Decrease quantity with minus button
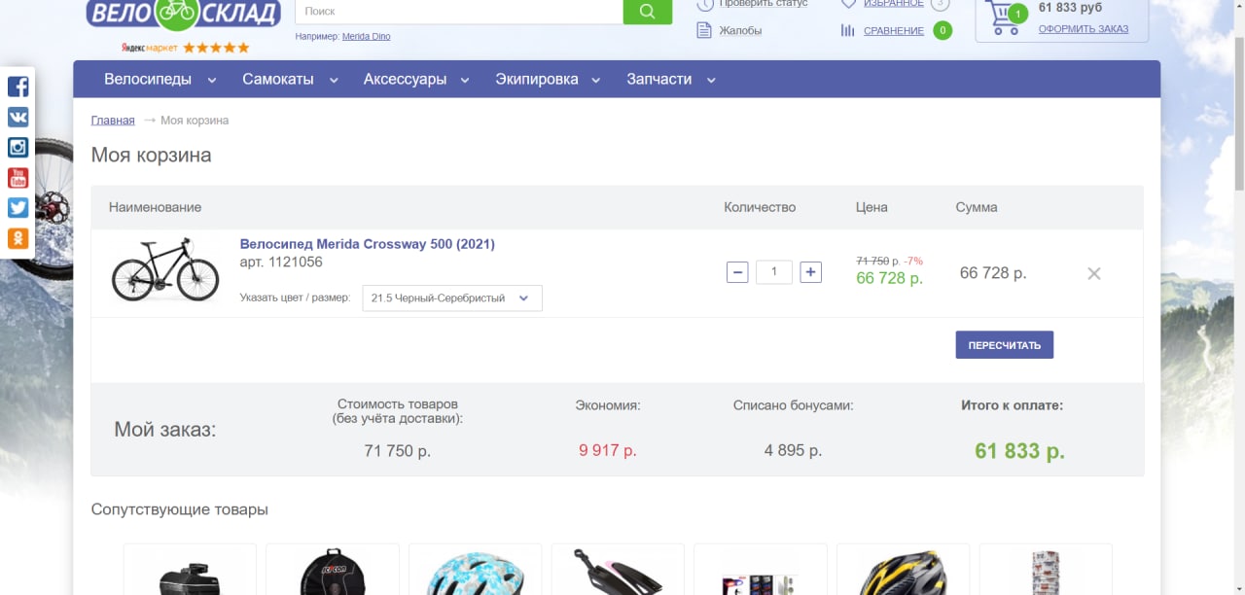This screenshot has height=595, width=1245. (737, 272)
